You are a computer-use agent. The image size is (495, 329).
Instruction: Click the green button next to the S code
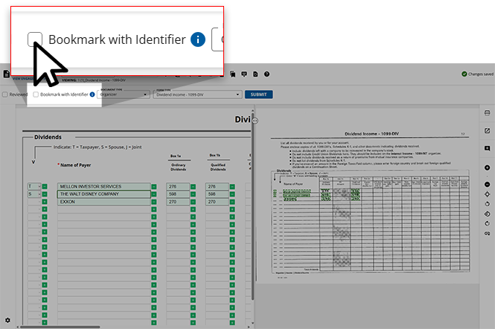(x=45, y=194)
